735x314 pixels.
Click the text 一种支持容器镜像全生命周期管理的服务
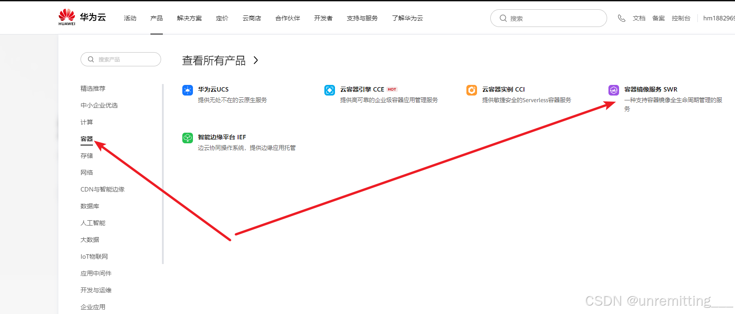[673, 104]
